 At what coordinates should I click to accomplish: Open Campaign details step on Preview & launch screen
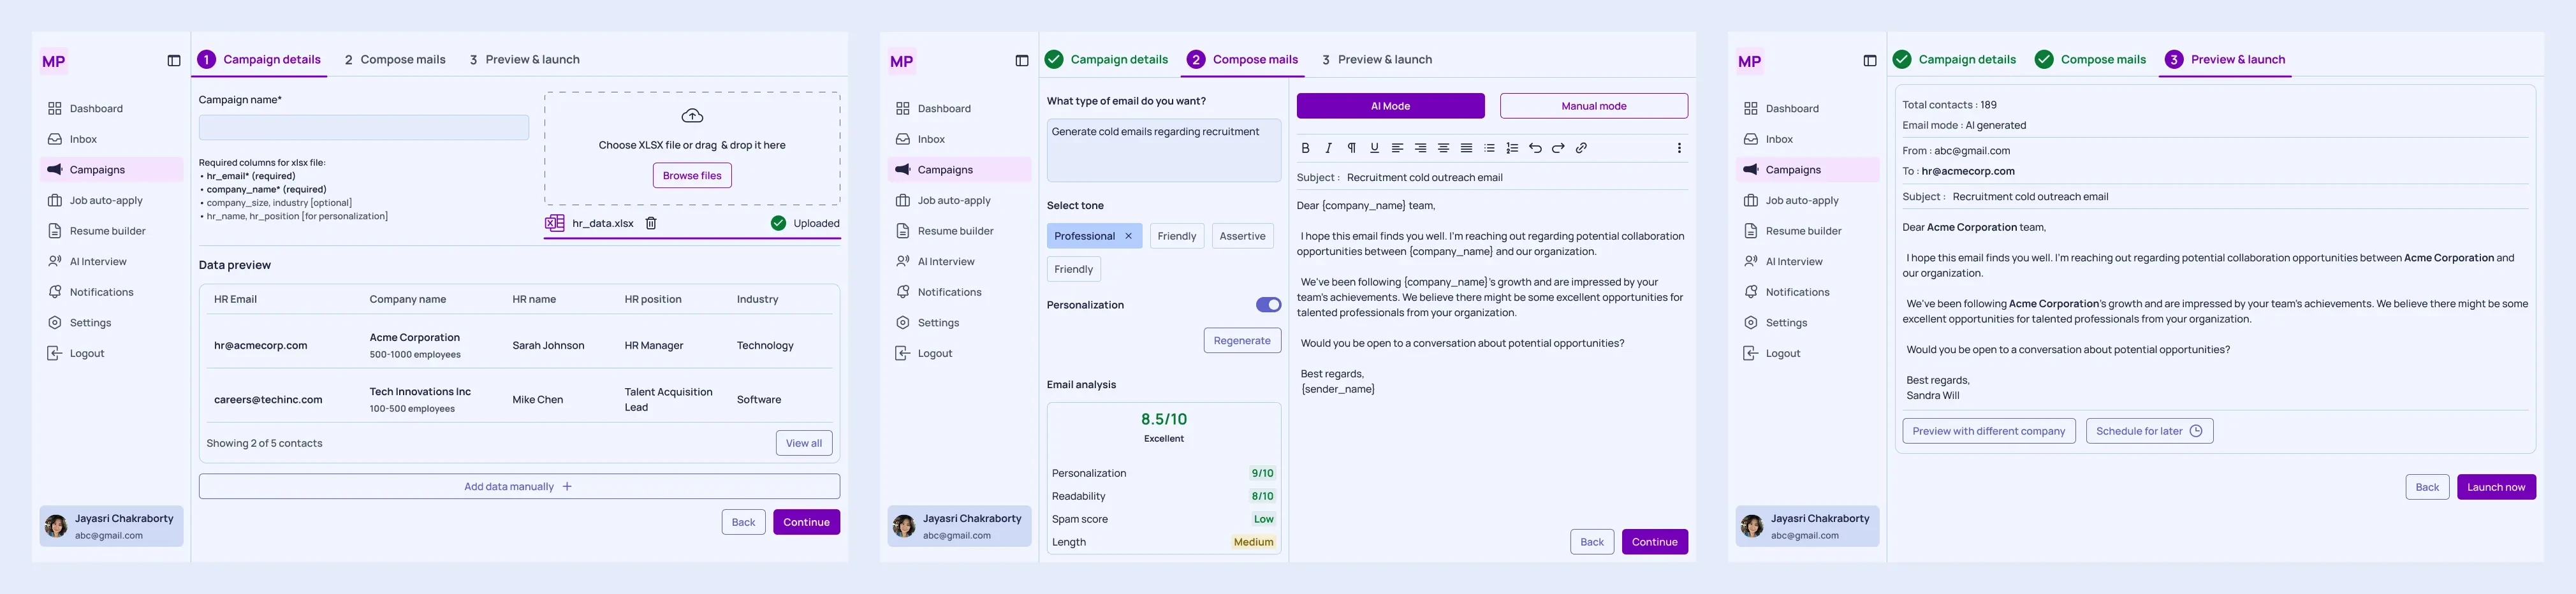[x=1954, y=60]
